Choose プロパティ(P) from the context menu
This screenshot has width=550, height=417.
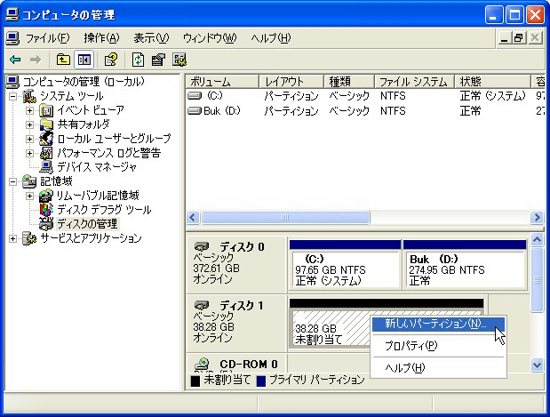[x=410, y=345]
